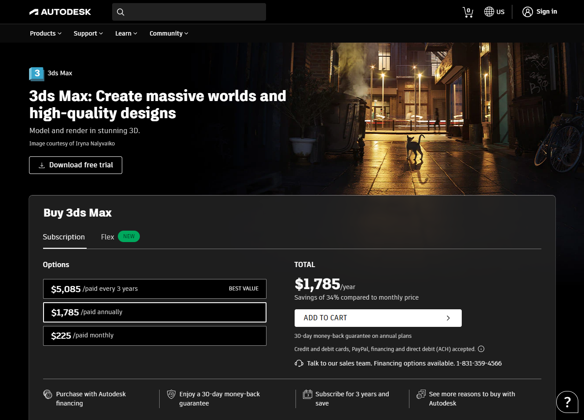Viewport: 584px width, 420px height.
Task: Click the 3ds Max product icon
Action: pyautogui.click(x=36, y=73)
